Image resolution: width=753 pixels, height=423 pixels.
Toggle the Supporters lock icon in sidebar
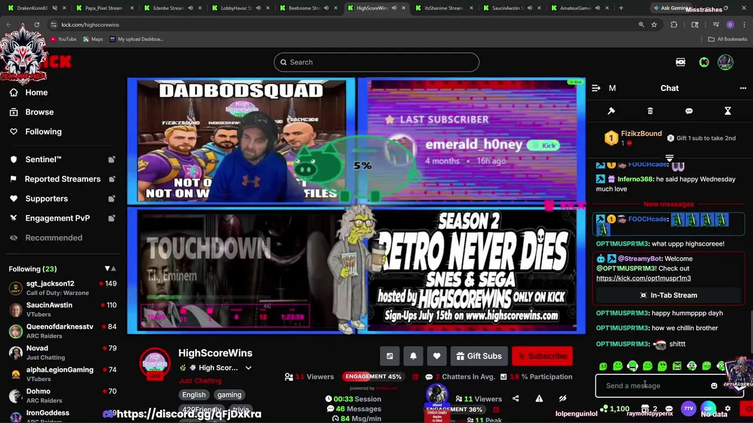click(112, 199)
